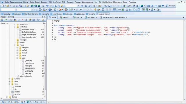
Task: Click the checkbox form element icon
Action: [115, 10]
